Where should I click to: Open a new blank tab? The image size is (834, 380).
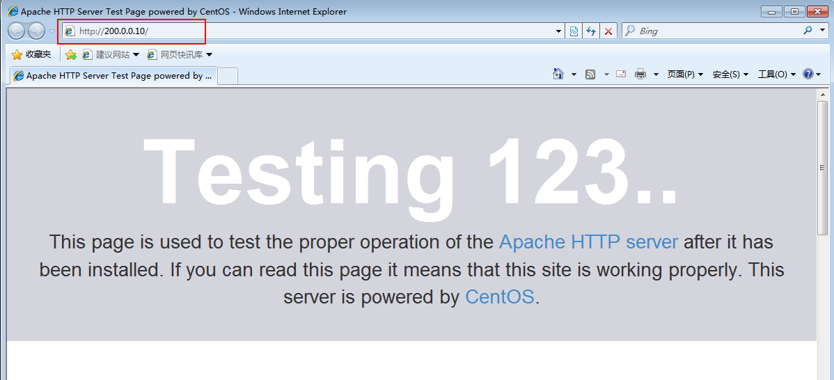tap(228, 76)
